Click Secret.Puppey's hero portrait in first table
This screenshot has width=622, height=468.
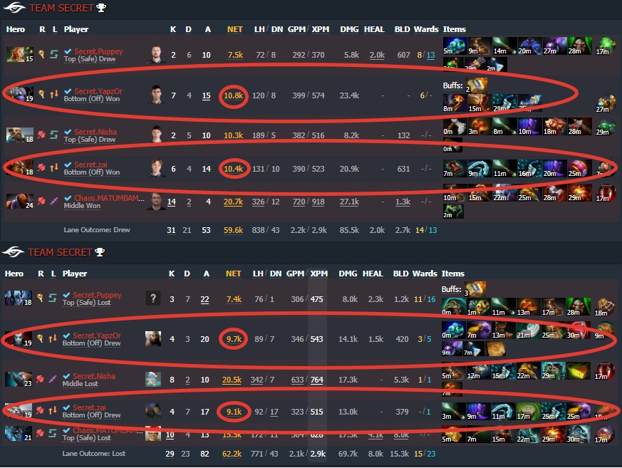point(19,54)
